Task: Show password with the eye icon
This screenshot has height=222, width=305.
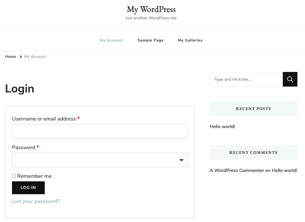Action: coord(181,160)
